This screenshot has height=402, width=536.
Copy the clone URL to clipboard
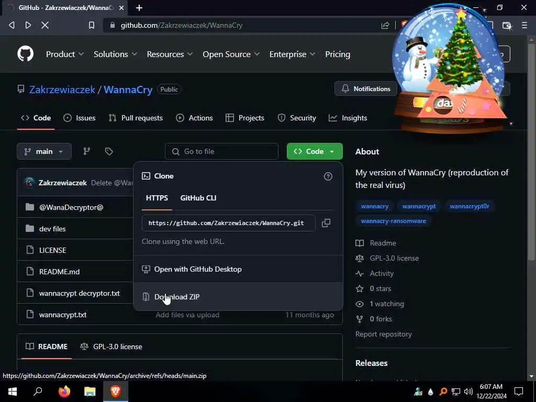pyautogui.click(x=326, y=223)
